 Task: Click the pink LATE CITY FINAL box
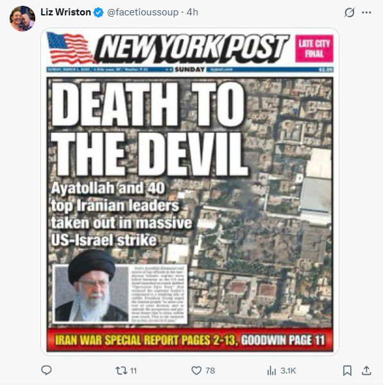(x=314, y=48)
